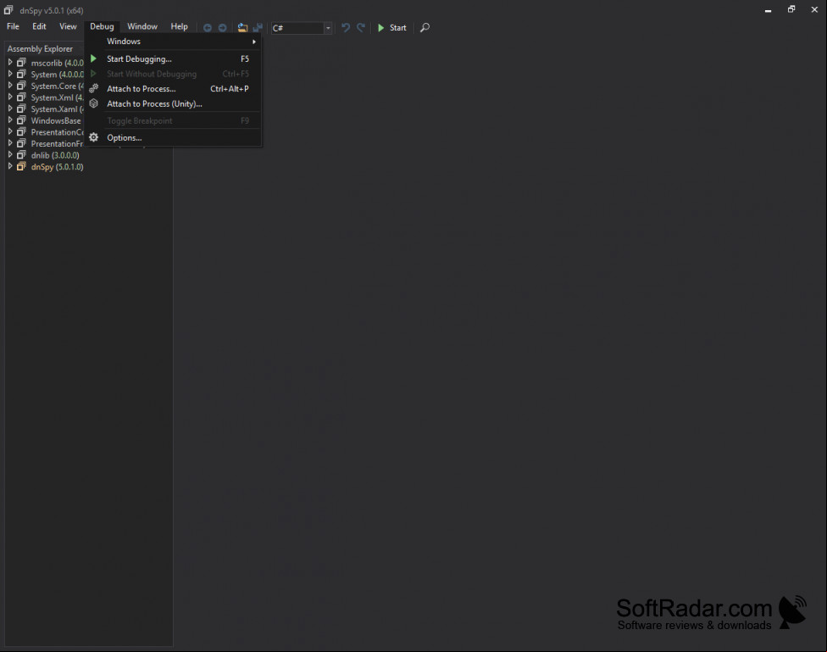This screenshot has height=652, width=827.
Task: Expand the dnlib assembly node
Action: click(9, 155)
